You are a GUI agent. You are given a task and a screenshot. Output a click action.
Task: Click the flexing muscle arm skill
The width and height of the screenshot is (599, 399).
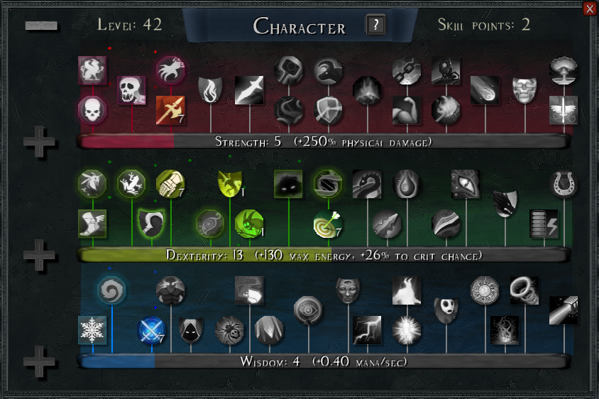click(407, 110)
